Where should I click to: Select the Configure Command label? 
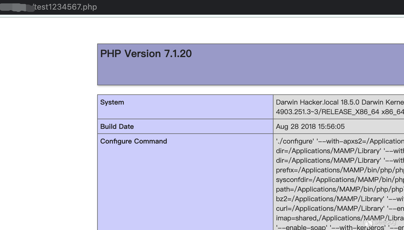pyautogui.click(x=134, y=141)
